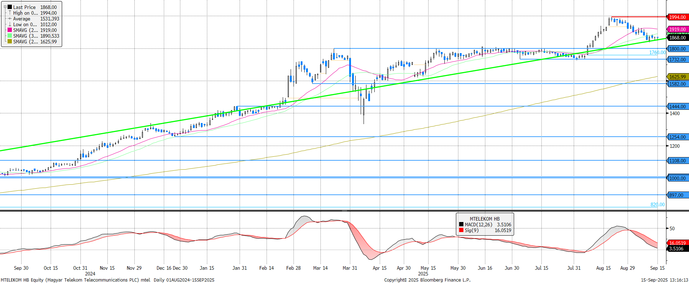The height and width of the screenshot is (283, 689).
Task: Click the 1200 axis tick label
Action: coord(675,146)
